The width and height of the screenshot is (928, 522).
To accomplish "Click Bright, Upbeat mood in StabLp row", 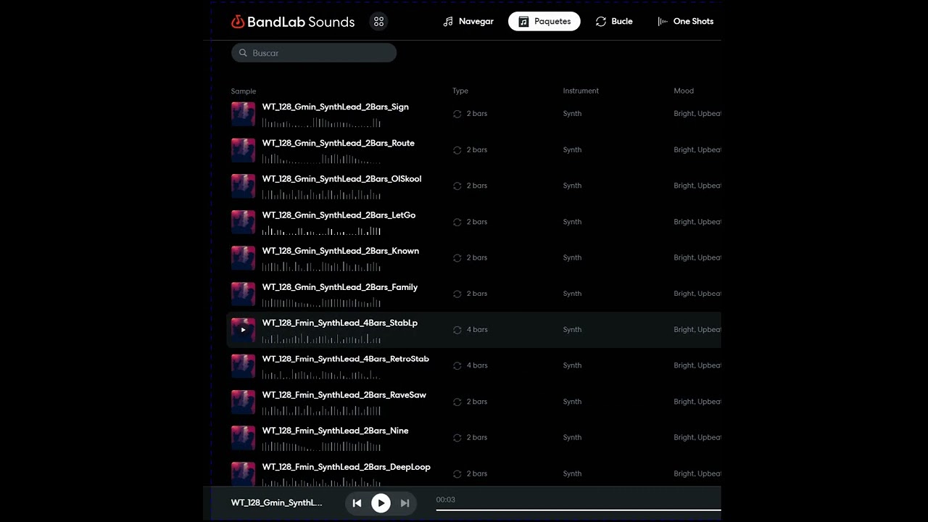I will pyautogui.click(x=697, y=330).
